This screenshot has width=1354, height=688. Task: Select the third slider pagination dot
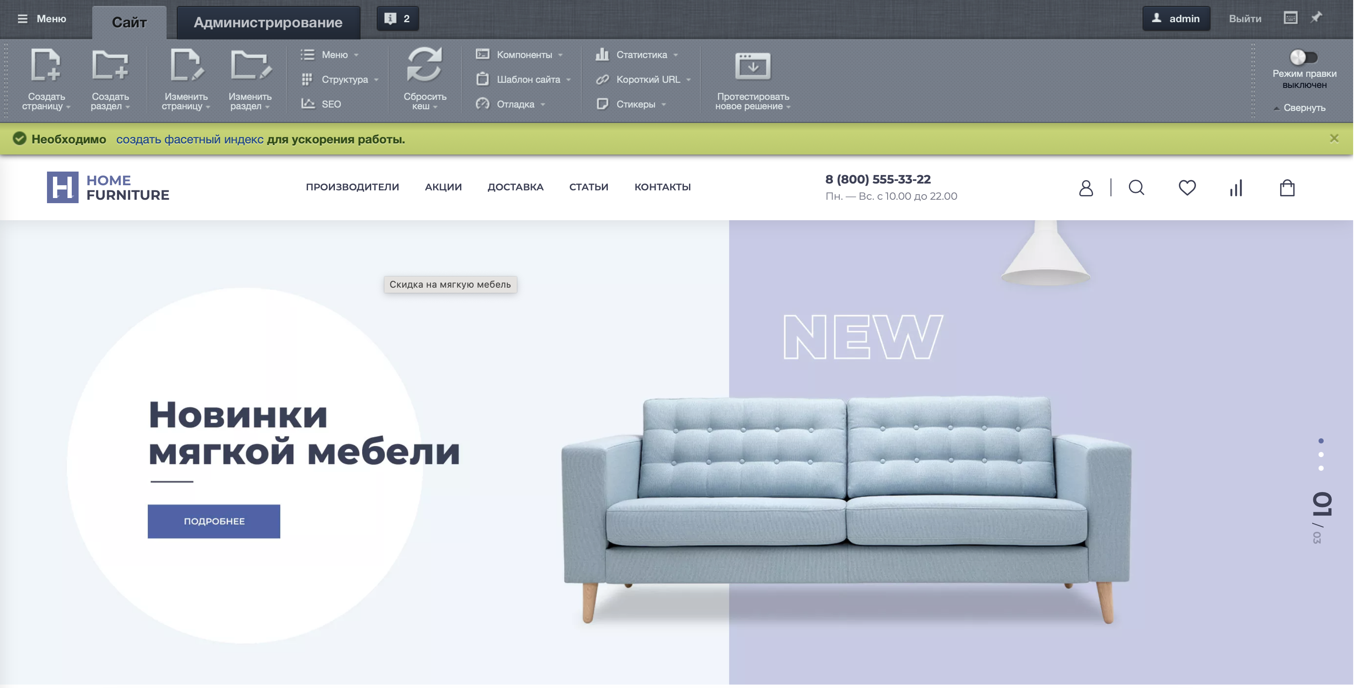1321,468
